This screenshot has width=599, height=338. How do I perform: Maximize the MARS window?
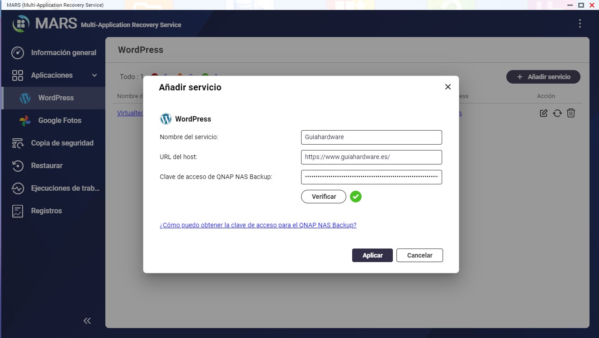point(581,5)
